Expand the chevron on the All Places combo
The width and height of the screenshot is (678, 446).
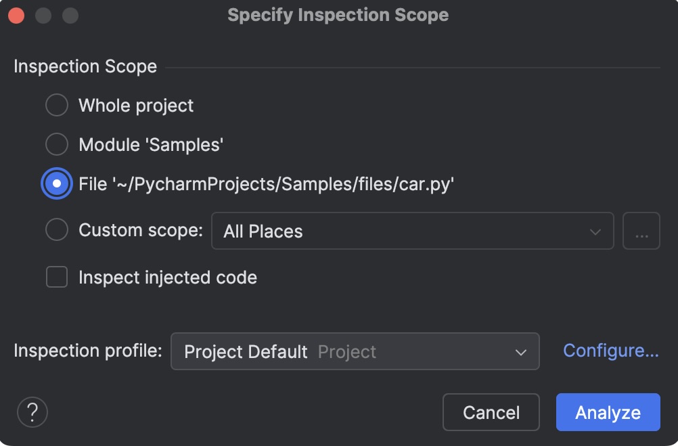[x=595, y=231]
